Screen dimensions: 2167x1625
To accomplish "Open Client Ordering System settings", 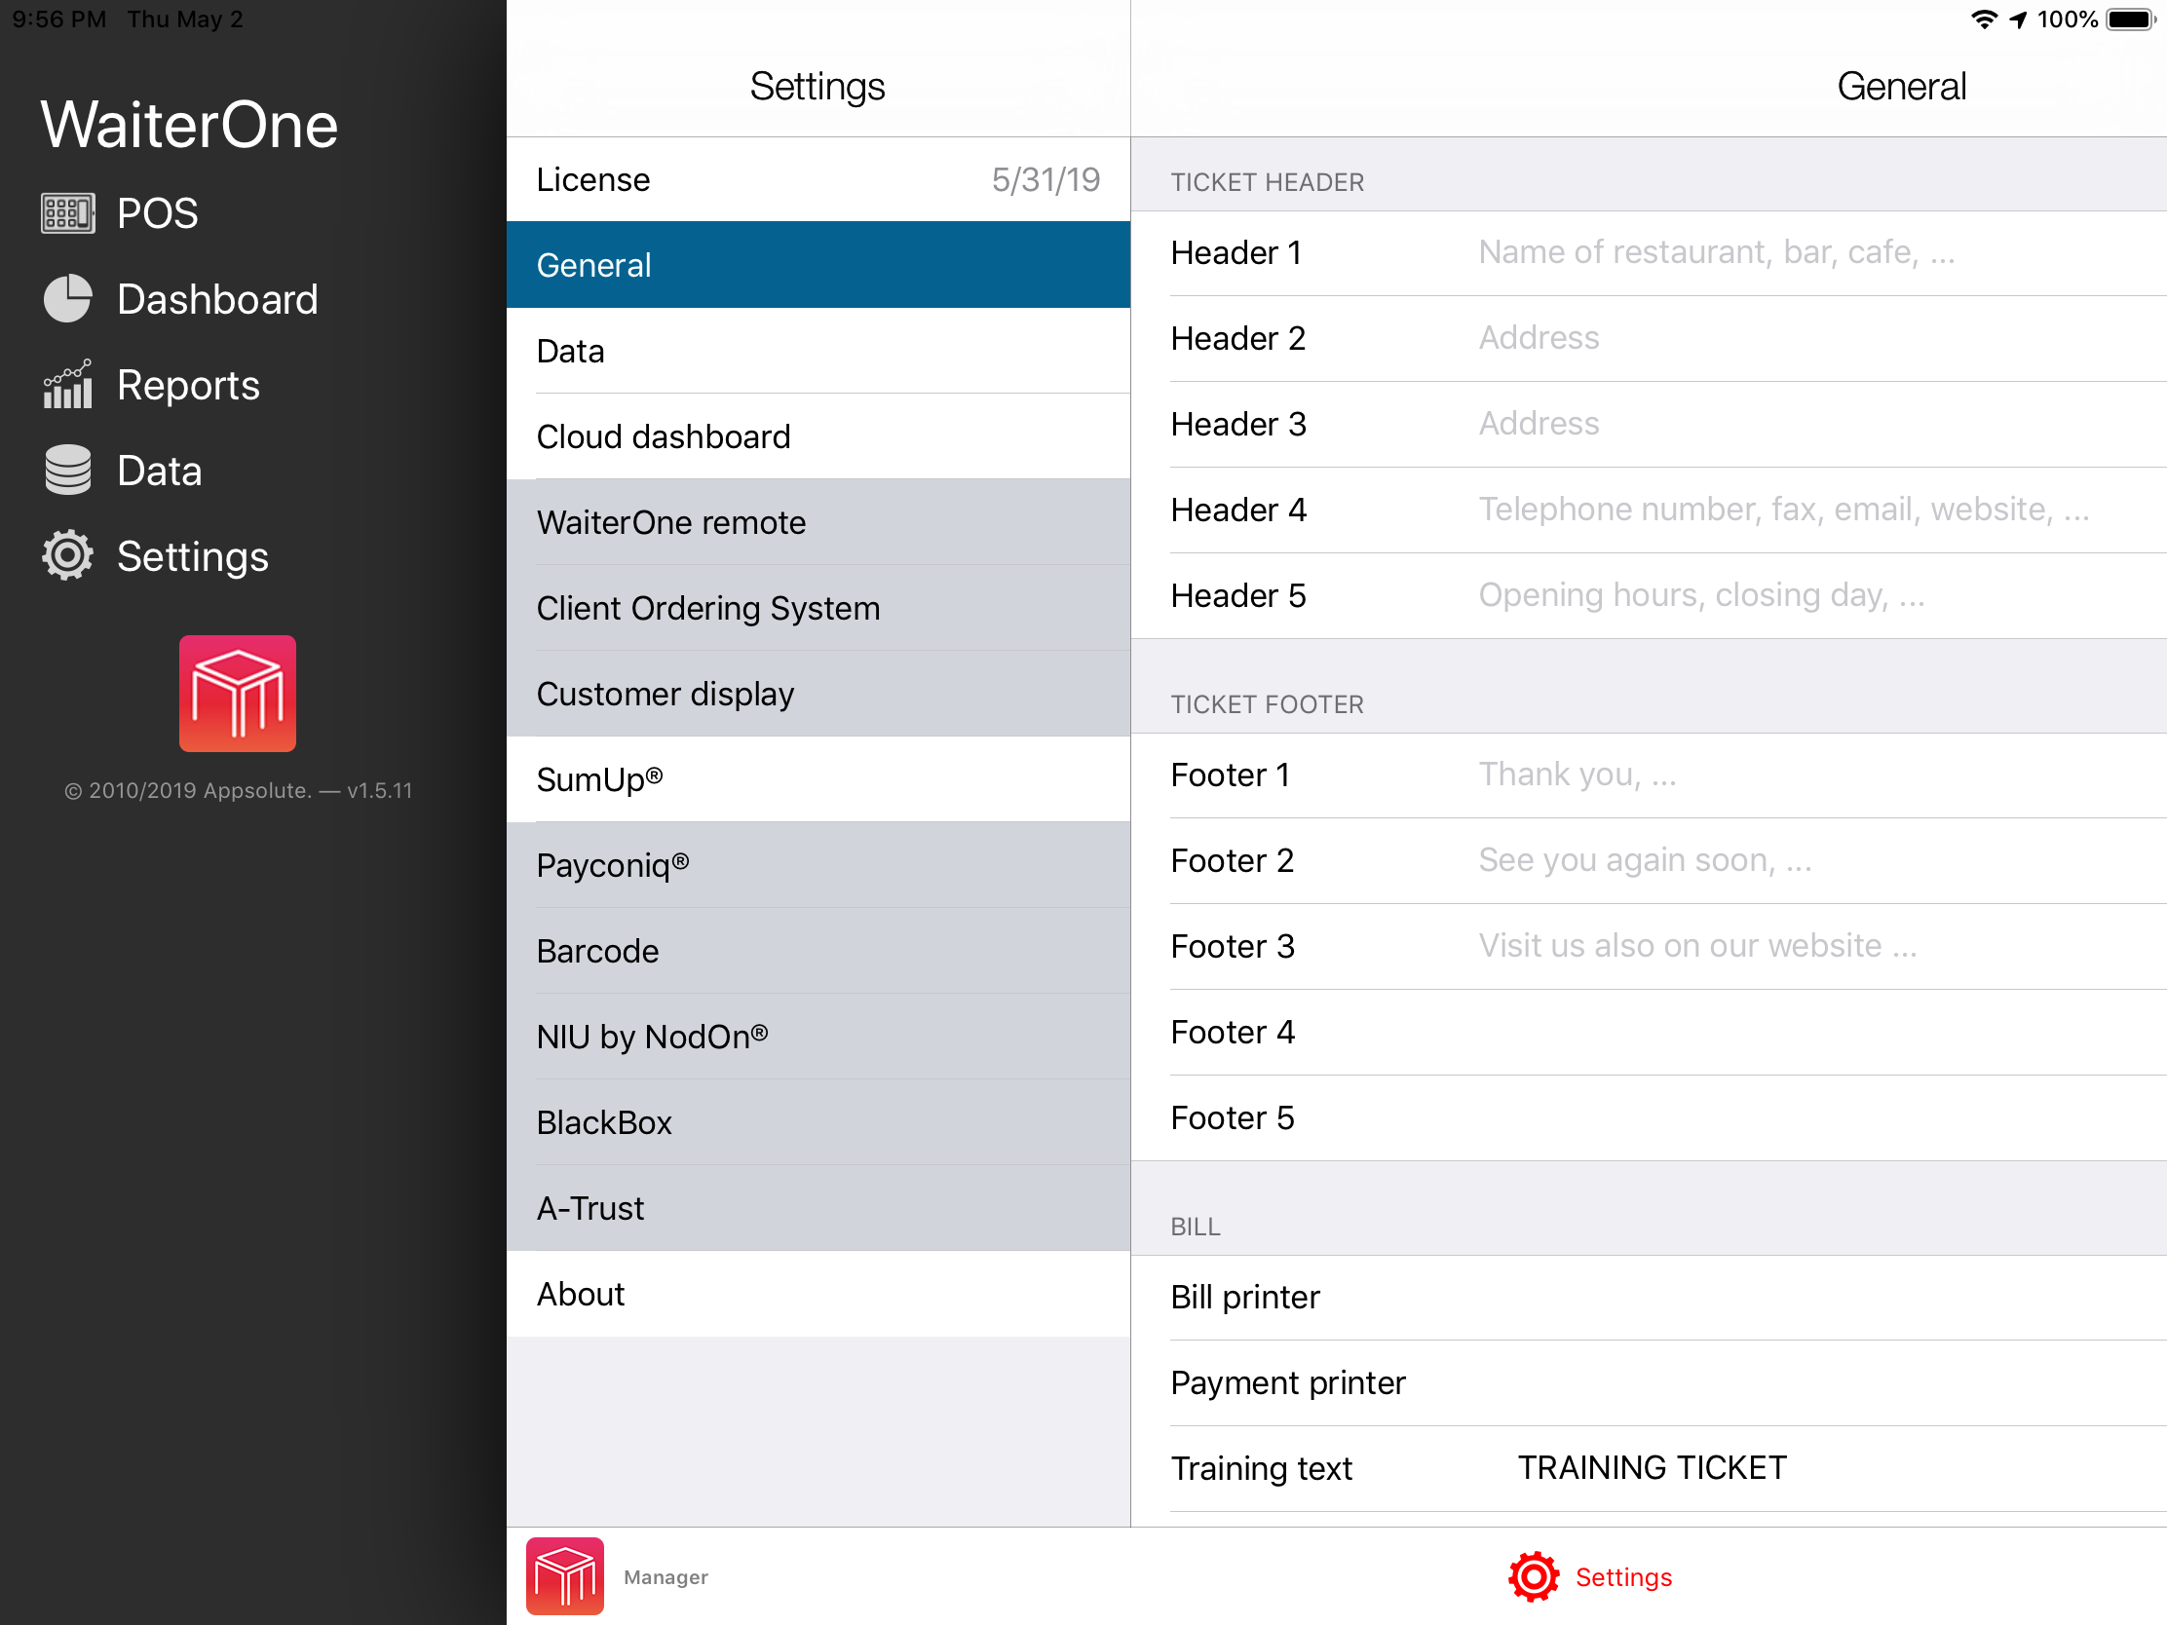I will (x=818, y=608).
